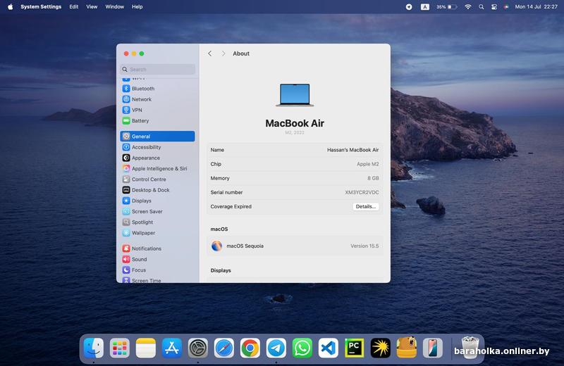Open Spotlight search in menu bar
Image resolution: width=564 pixels, height=366 pixels.
481,7
